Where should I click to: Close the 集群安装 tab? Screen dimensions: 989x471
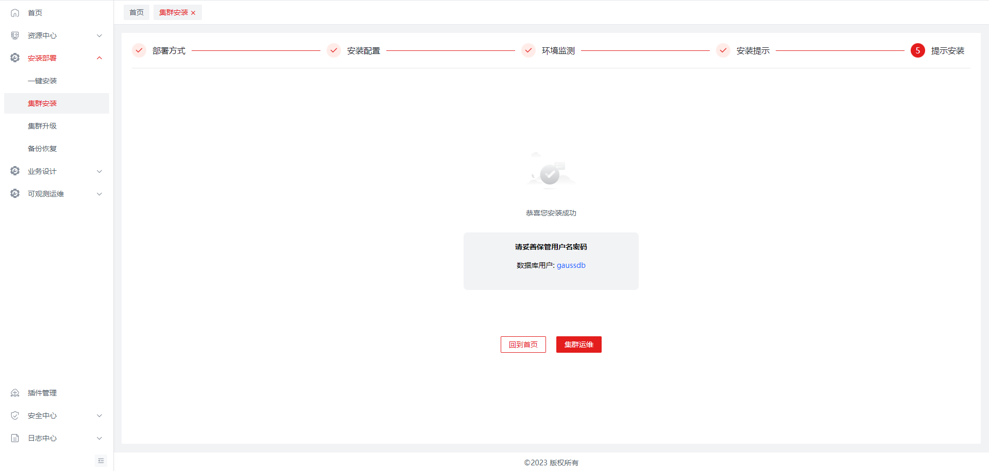[193, 13]
